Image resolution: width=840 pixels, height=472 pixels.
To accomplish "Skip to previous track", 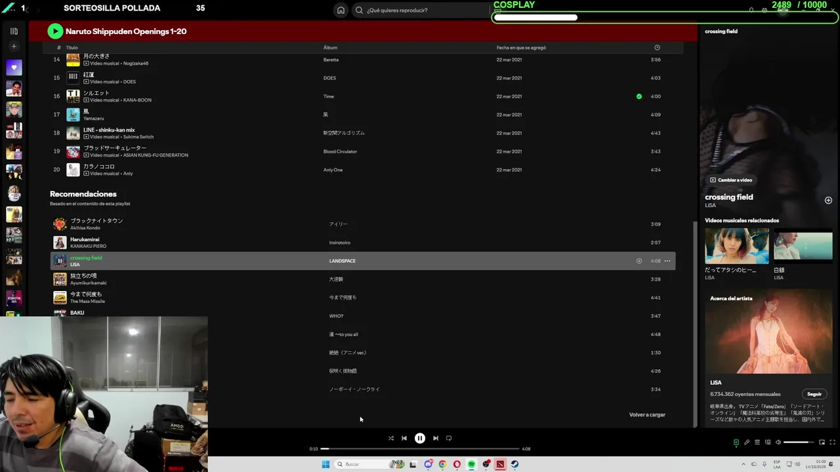I will coord(404,439).
